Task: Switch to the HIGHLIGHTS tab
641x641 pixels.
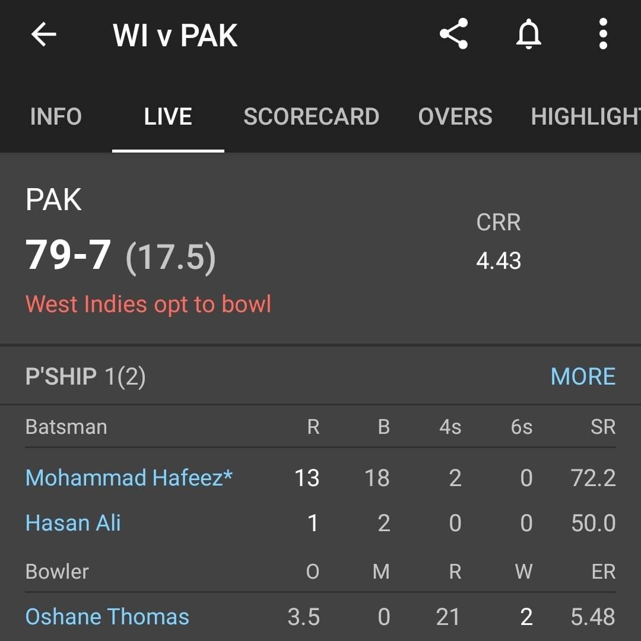Action: [586, 116]
